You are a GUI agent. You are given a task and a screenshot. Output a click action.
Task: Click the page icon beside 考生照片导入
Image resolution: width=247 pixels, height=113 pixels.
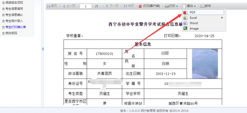click(3, 21)
